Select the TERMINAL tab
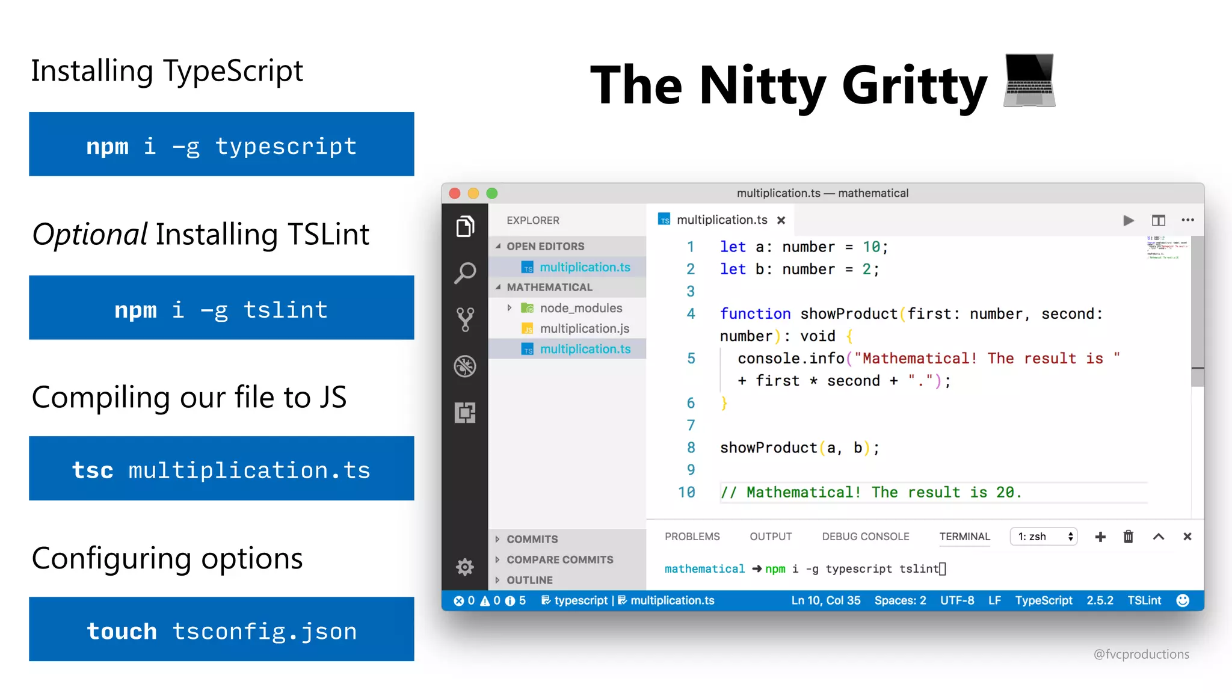The image size is (1232, 693). (x=965, y=537)
